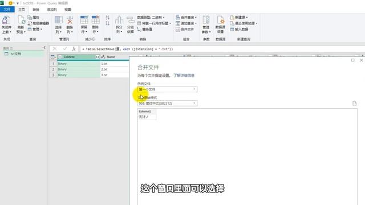The width and height of the screenshot is (365, 205).
Task: Open the Recent Sources (最近使用的源) dropdown
Action: click(244, 23)
